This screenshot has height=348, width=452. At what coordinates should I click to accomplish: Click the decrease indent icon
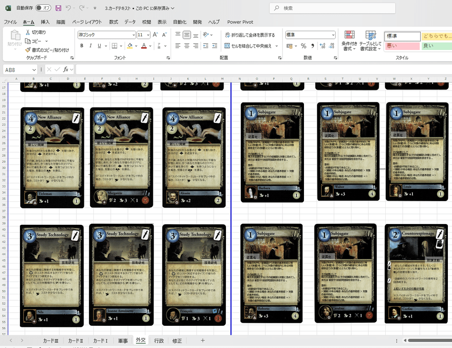pyautogui.click(x=206, y=46)
